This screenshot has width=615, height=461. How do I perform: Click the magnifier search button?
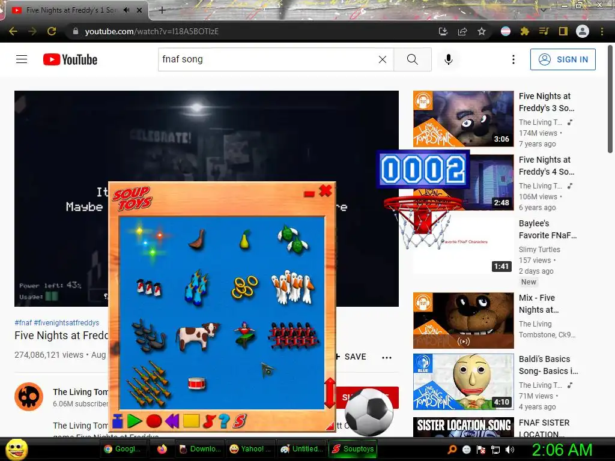[x=412, y=59]
